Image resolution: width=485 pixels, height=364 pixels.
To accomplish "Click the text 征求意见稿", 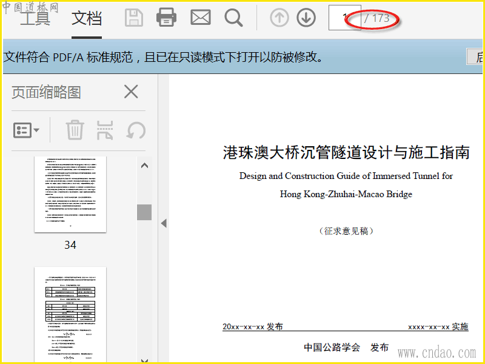I will (346, 231).
